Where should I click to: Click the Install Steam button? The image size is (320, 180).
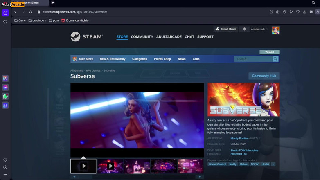pyautogui.click(x=225, y=29)
